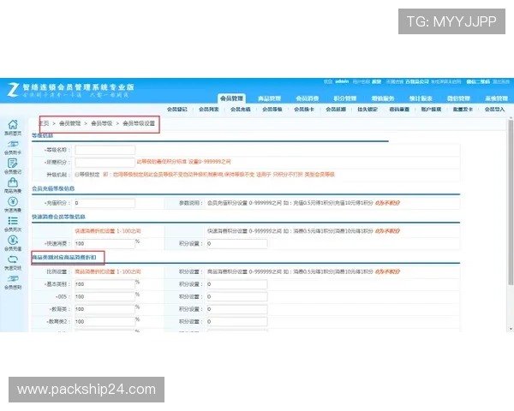Viewport: 514px width, 411px height.
Task: Focus the 教育类 discount field
Action: click(105, 309)
